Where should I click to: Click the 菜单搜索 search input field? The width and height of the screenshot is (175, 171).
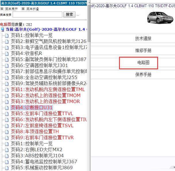tap(37, 15)
